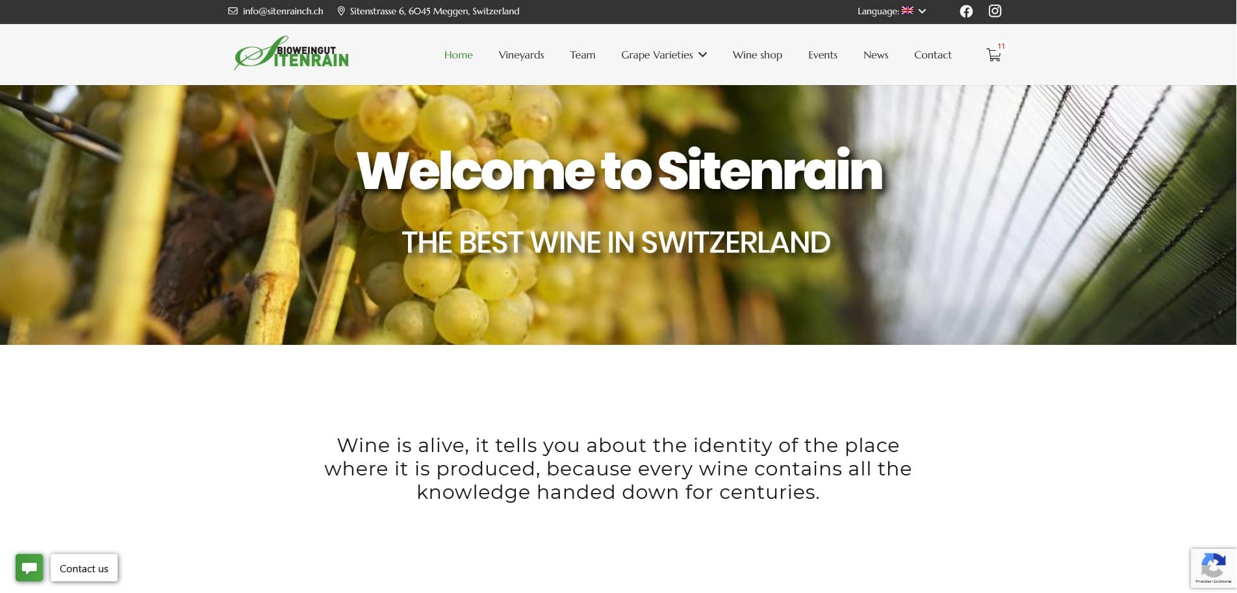Click the envelope email icon
This screenshot has width=1237, height=593.
(233, 11)
